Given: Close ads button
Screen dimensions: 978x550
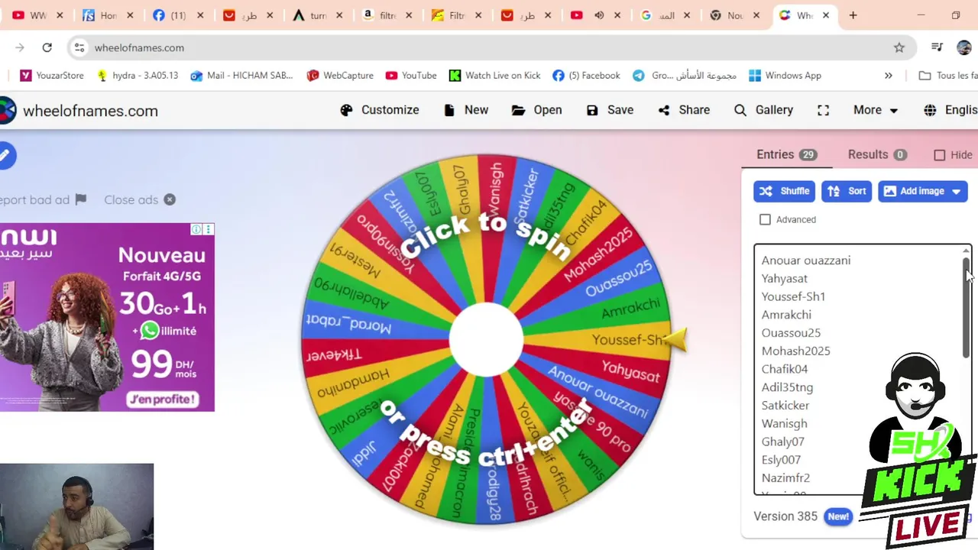Looking at the screenshot, I should [x=140, y=199].
